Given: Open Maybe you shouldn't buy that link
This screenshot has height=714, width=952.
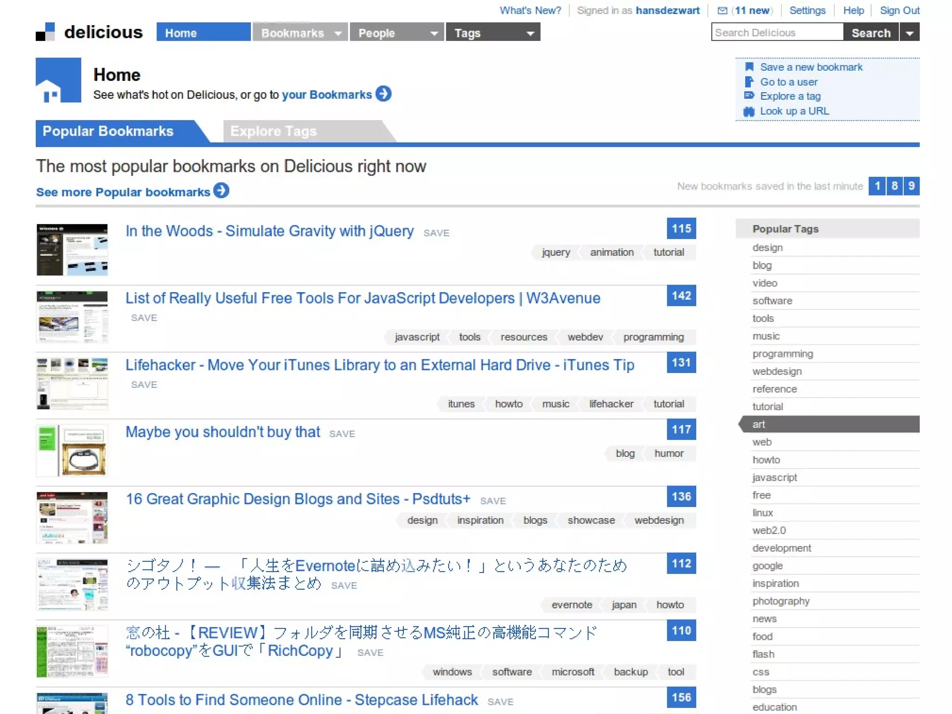Looking at the screenshot, I should (223, 432).
